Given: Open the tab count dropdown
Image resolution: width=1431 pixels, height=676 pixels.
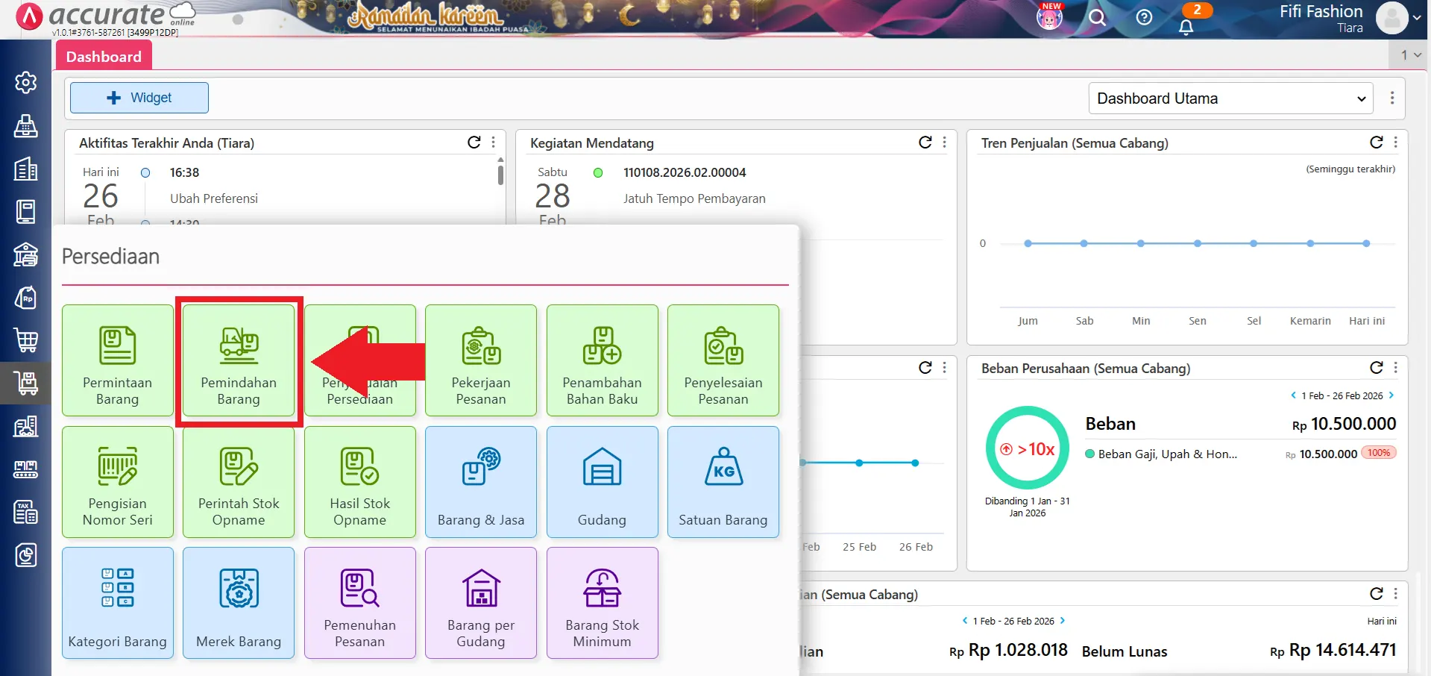Looking at the screenshot, I should click(x=1410, y=55).
